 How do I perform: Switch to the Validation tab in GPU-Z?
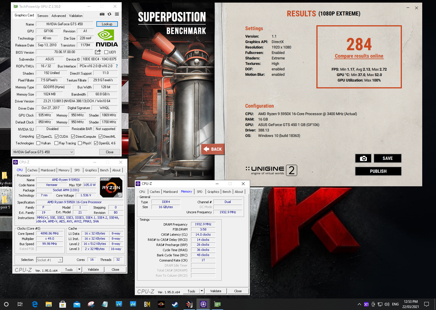76,16
